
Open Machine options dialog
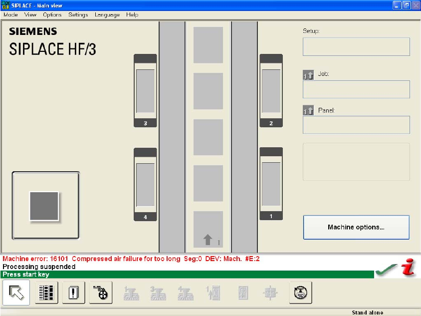coord(356,227)
